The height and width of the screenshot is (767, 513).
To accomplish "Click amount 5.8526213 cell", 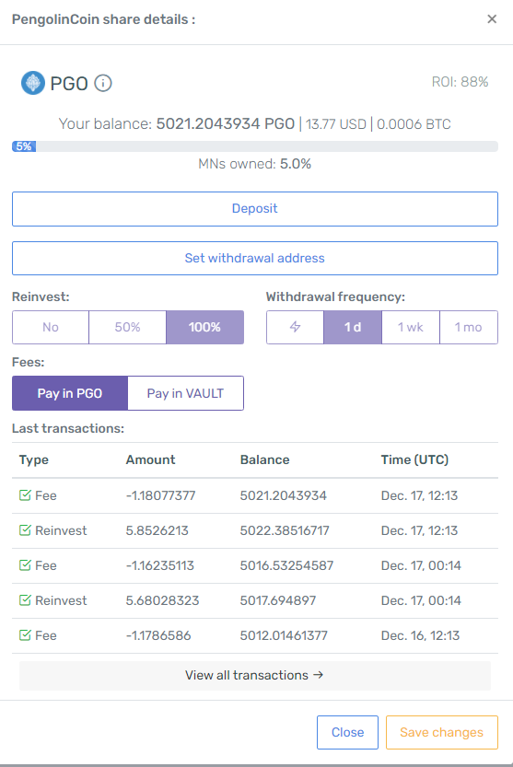I will point(157,530).
